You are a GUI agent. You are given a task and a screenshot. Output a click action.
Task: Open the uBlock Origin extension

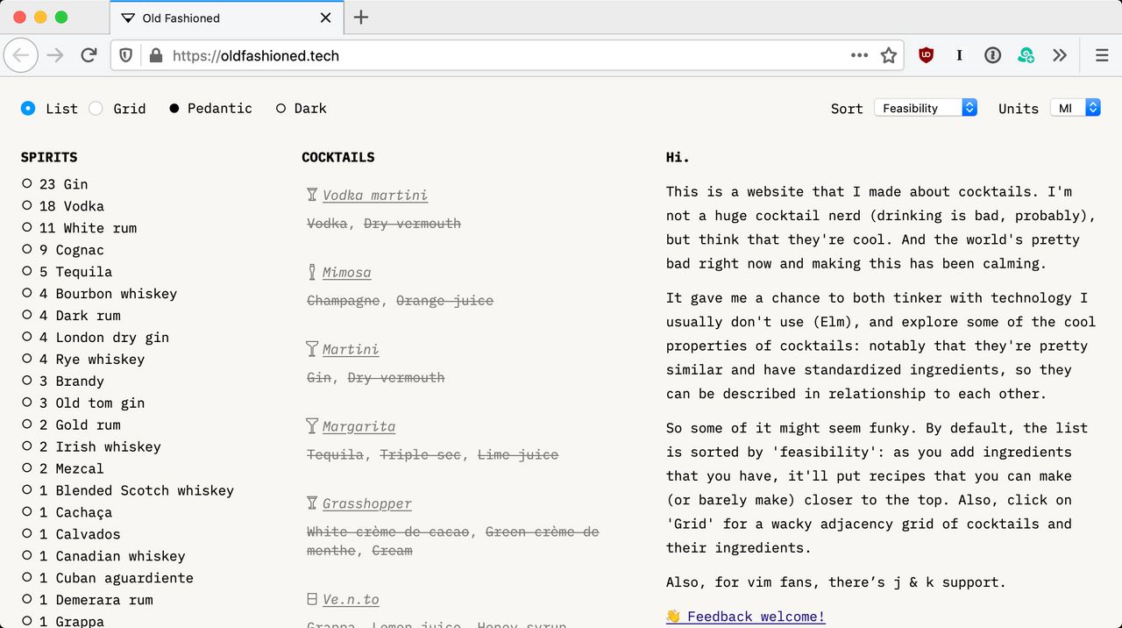pos(926,54)
